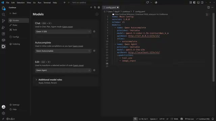Open notifications bell in status bar
This screenshot has height=121, width=216.
[x=213, y=119]
